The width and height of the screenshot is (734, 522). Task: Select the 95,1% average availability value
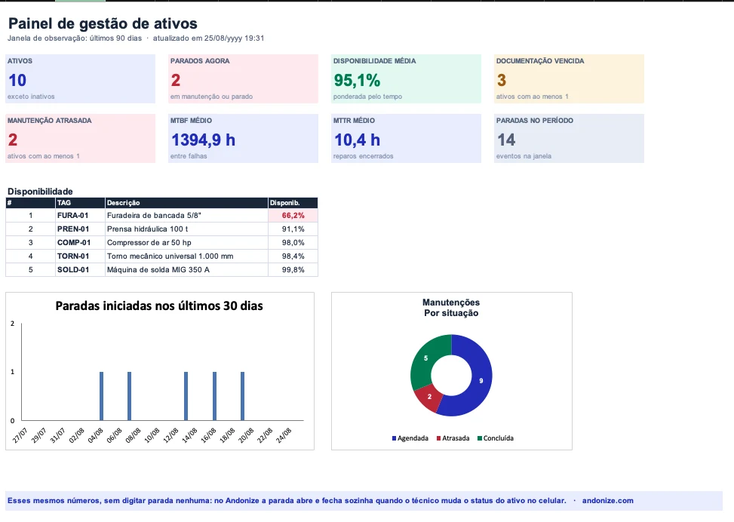tap(357, 81)
